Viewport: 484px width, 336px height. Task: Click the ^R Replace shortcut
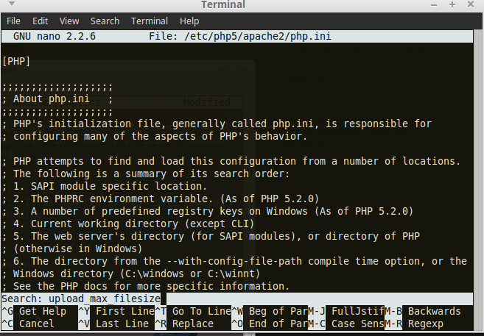[x=184, y=324]
